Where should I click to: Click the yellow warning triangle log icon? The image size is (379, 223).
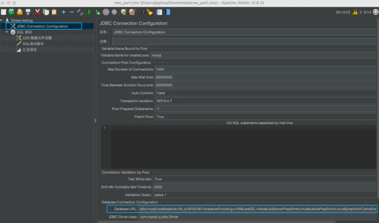point(355,12)
